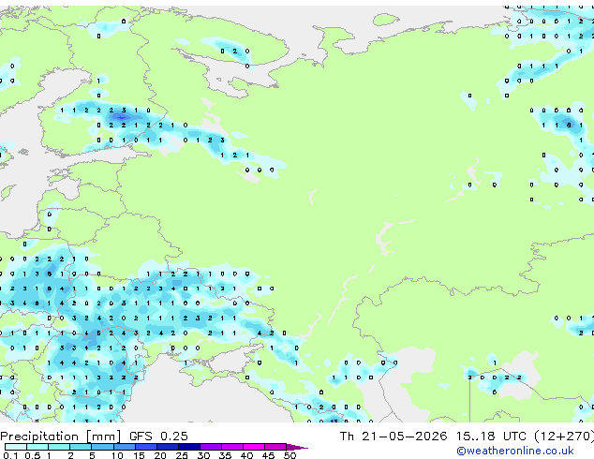Screen dimensions: 594x459
Task: Click the 20–25 mm legend color swatch
Action: point(168,447)
